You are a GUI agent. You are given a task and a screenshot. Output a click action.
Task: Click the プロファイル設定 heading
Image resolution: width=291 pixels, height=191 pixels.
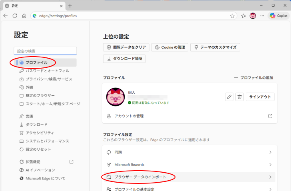point(118,134)
